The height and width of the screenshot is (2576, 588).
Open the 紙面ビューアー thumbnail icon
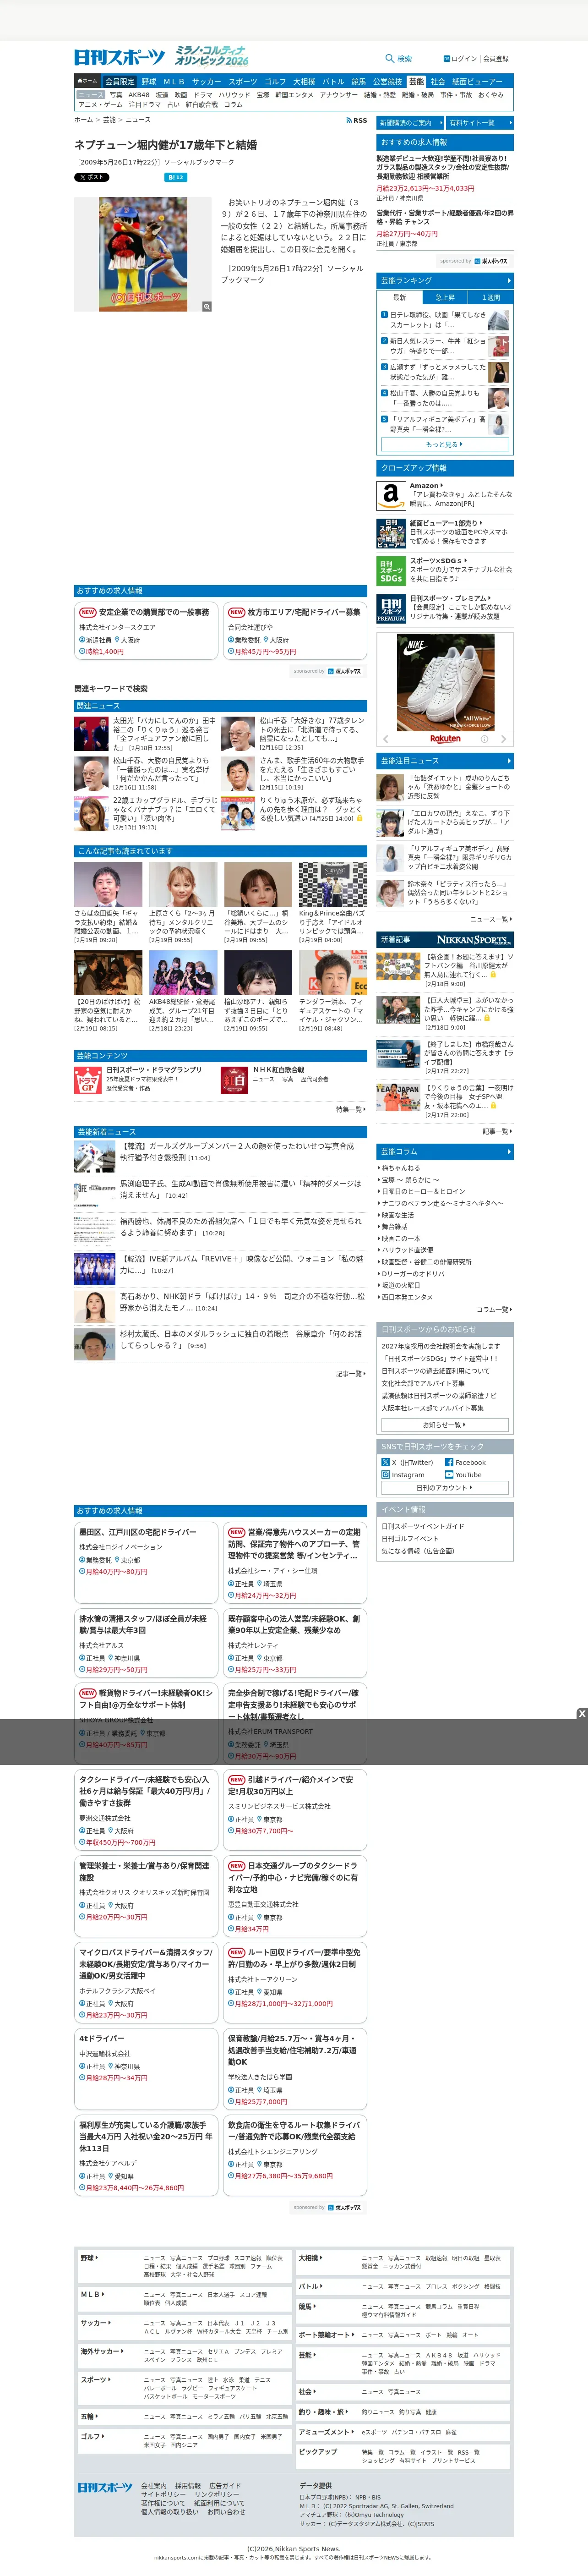[x=391, y=533]
